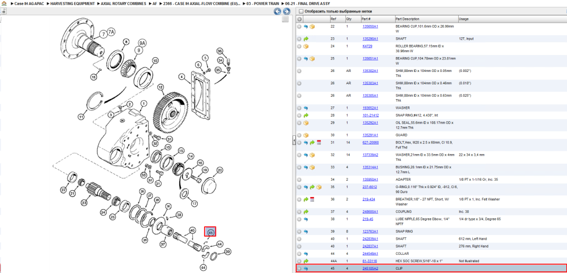The image size is (567, 273).
Task: Click blue arrow icon for row 25
Action: tap(306, 58)
